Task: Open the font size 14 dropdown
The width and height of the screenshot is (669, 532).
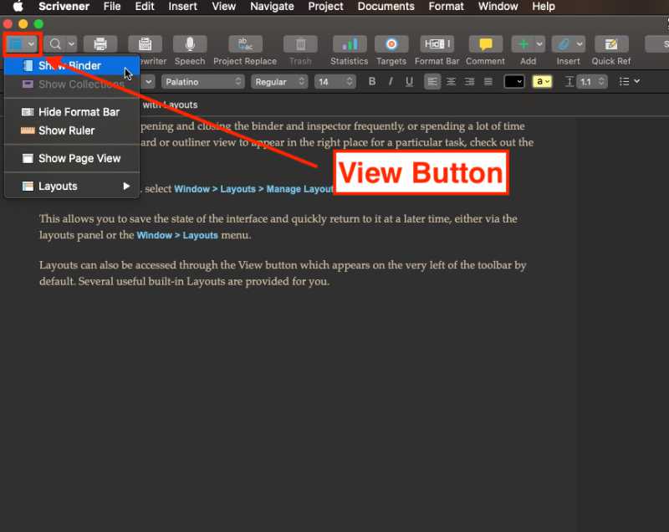Action: 335,81
